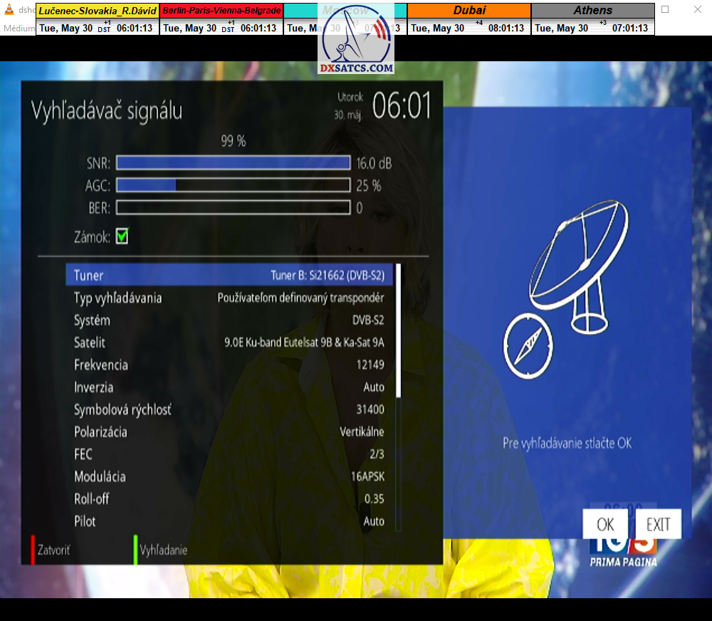712x621 pixels.
Task: Click the red Zatvoriť color marker
Action: coord(33,550)
